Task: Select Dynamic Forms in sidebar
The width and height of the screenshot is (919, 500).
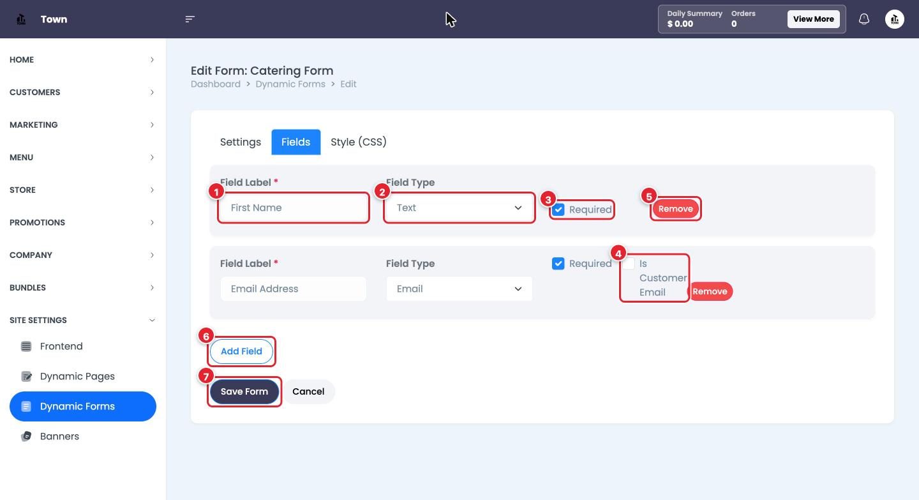Action: click(83, 406)
